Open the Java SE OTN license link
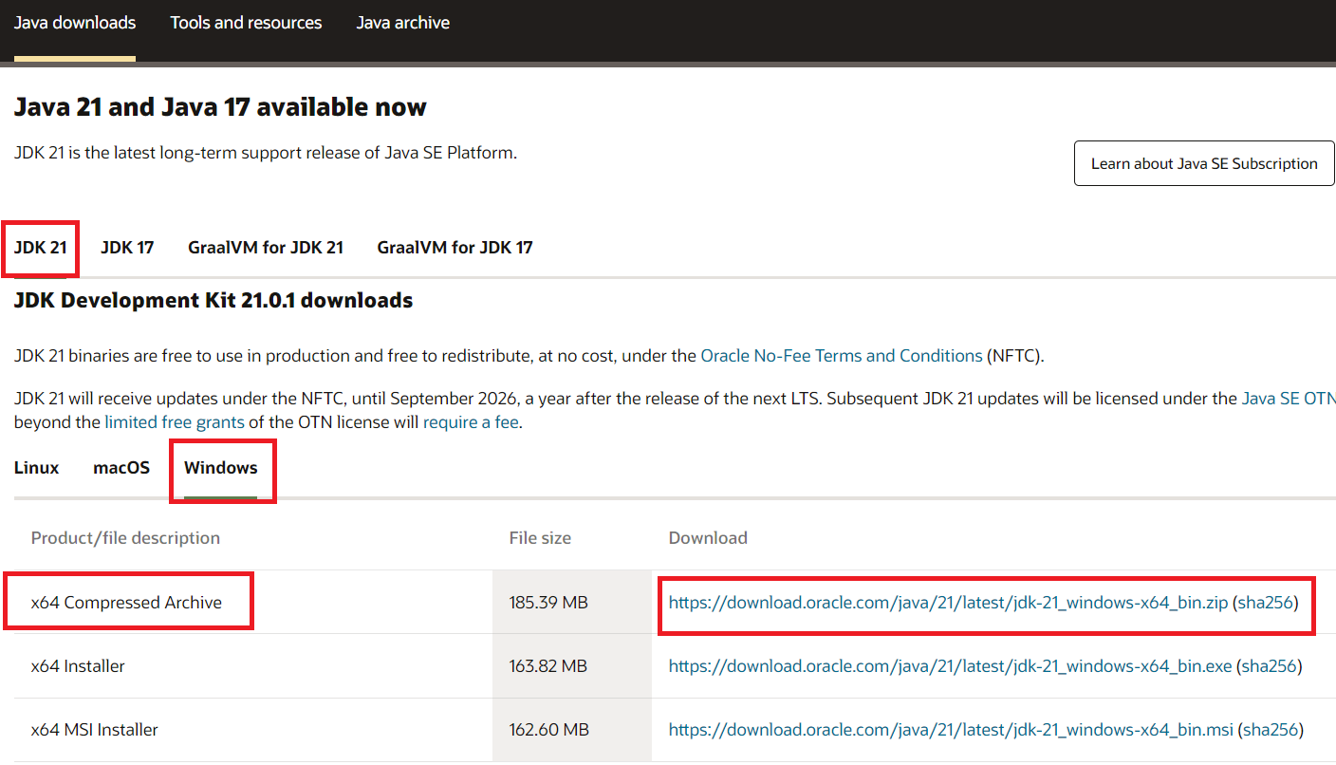 click(x=1288, y=399)
